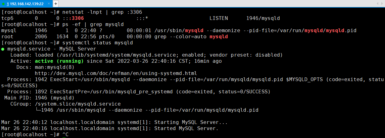385x138 pixels.
Task: Click PID '2006' in ps output
Action: coord(41,37)
